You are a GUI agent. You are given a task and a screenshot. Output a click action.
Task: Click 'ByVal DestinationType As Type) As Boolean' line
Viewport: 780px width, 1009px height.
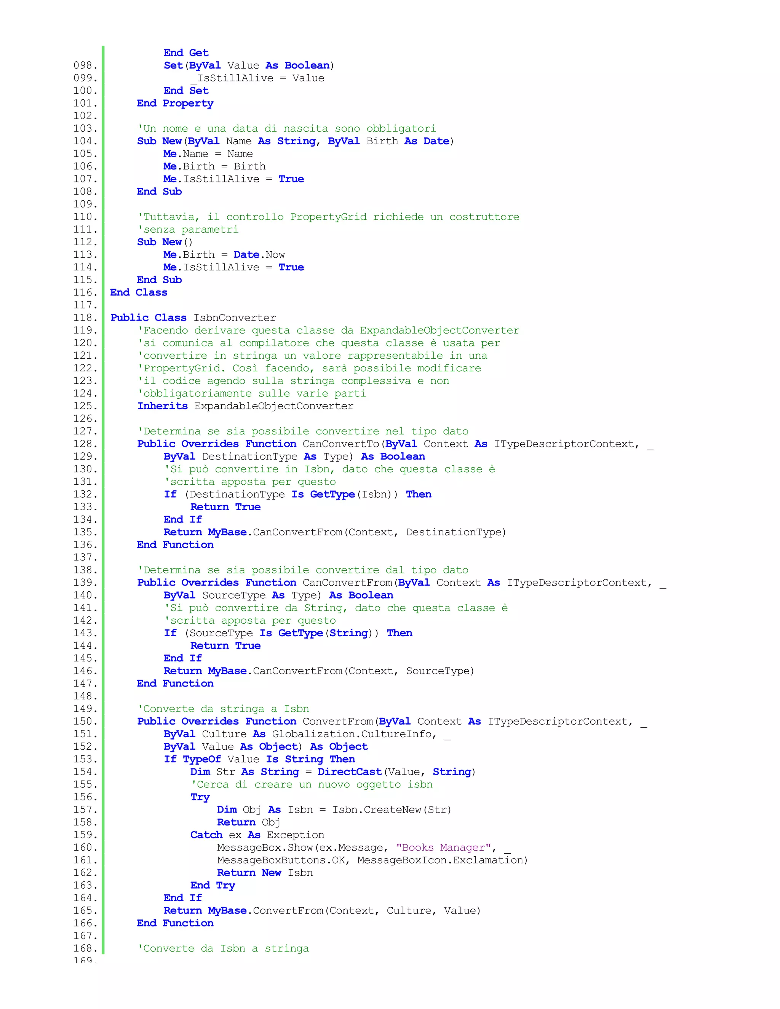click(294, 457)
